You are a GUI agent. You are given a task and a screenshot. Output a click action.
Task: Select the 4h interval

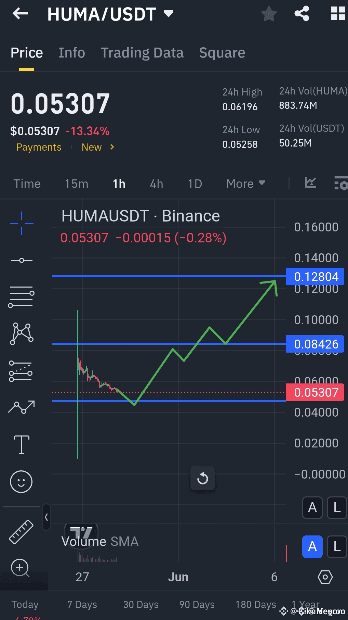[x=157, y=184]
